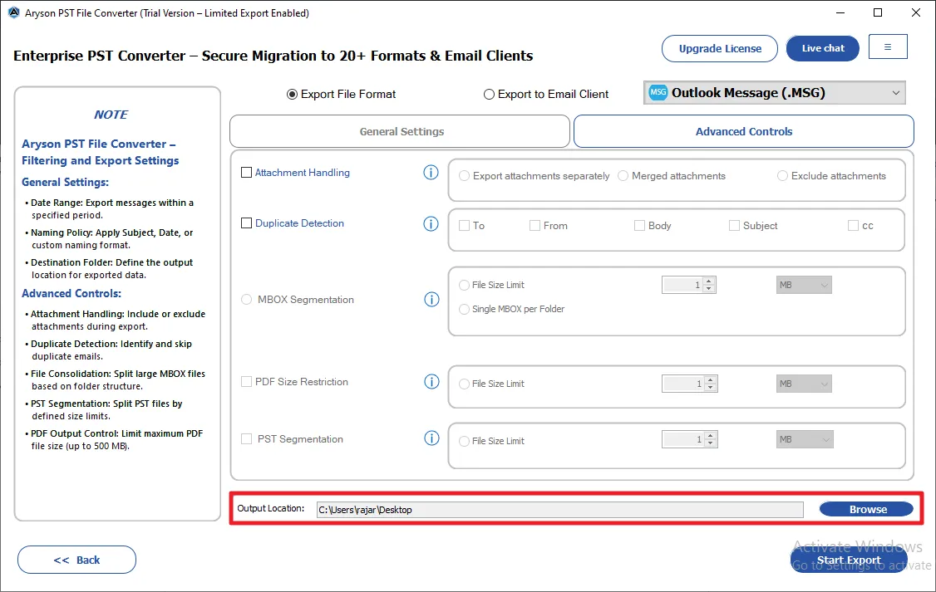The height and width of the screenshot is (592, 936).
Task: Tick the From duplicate filter checkbox
Action: (535, 225)
